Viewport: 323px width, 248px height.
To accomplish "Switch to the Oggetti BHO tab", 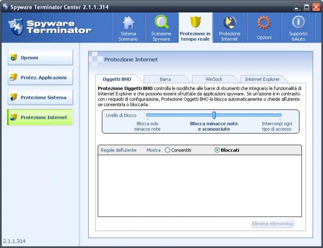I will pos(117,79).
